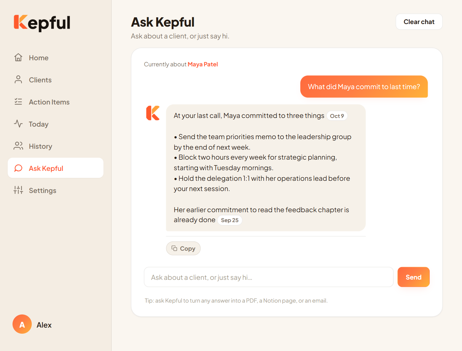Click the Alex user name
The width and height of the screenshot is (462, 351).
pyautogui.click(x=44, y=325)
